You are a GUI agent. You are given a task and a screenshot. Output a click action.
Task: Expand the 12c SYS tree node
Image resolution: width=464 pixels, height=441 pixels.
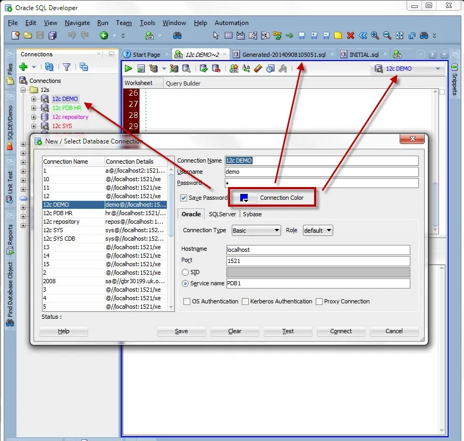[33, 126]
